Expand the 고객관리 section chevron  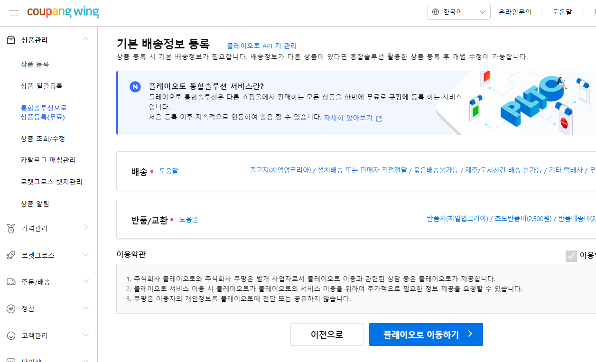[x=86, y=335]
